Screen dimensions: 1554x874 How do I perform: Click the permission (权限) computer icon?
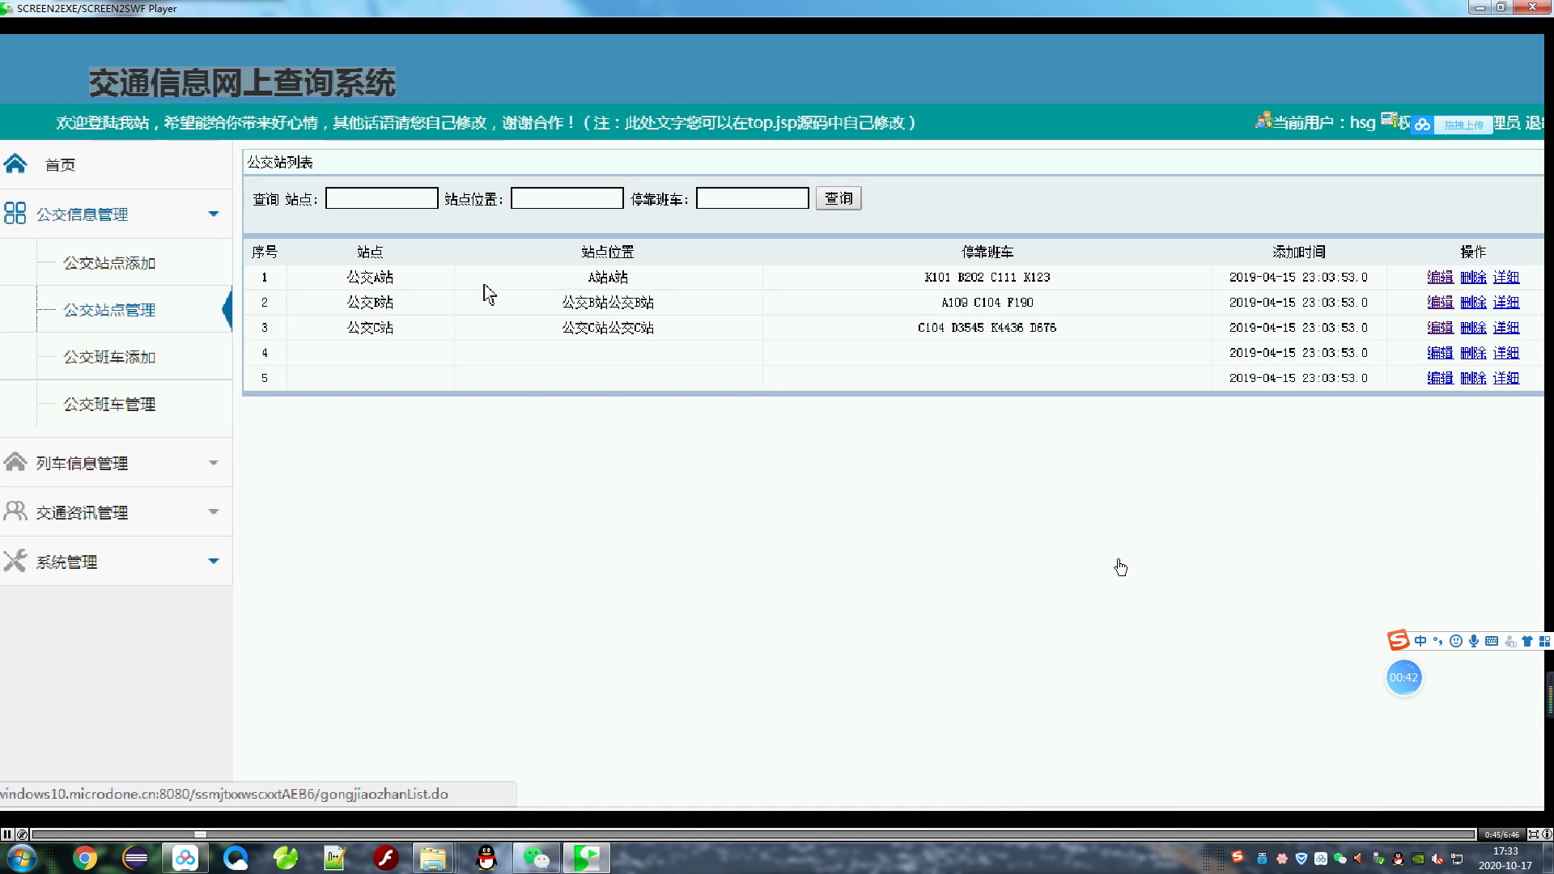click(1389, 120)
